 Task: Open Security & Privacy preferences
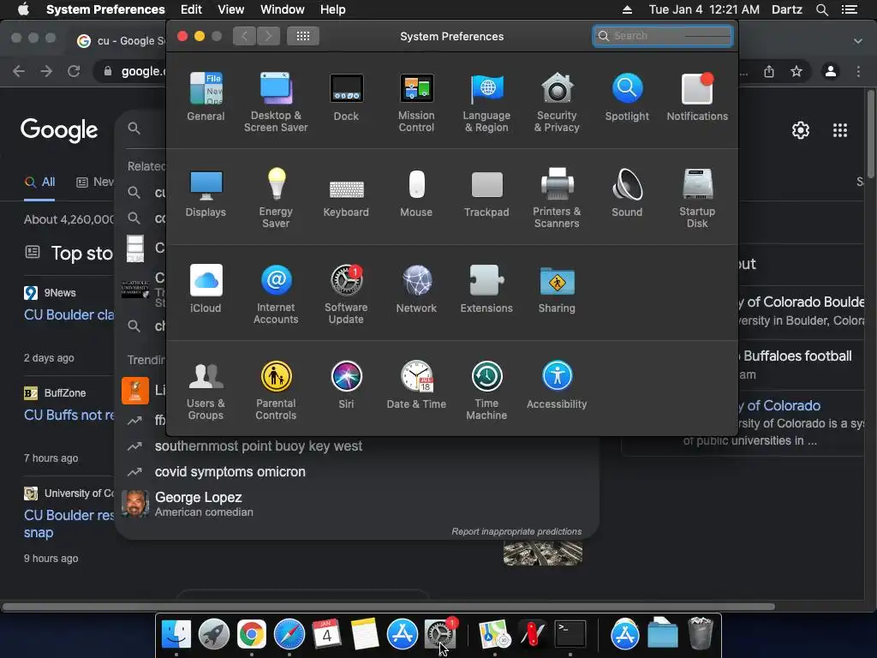(x=557, y=102)
